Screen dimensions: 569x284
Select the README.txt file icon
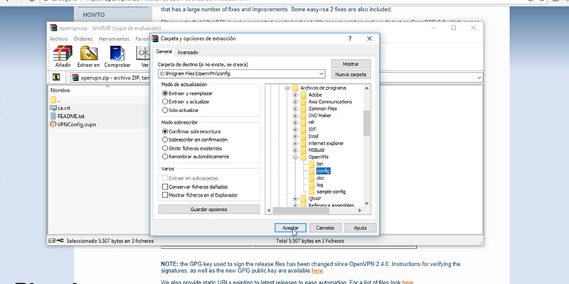53,116
